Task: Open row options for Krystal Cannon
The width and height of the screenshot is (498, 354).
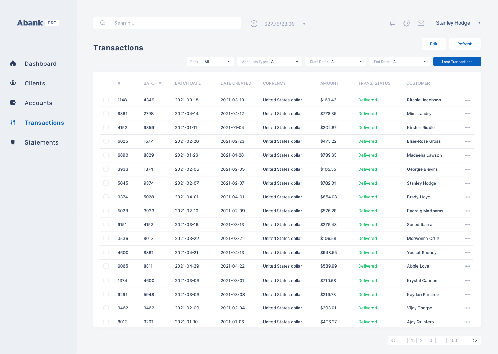Action: (x=468, y=281)
